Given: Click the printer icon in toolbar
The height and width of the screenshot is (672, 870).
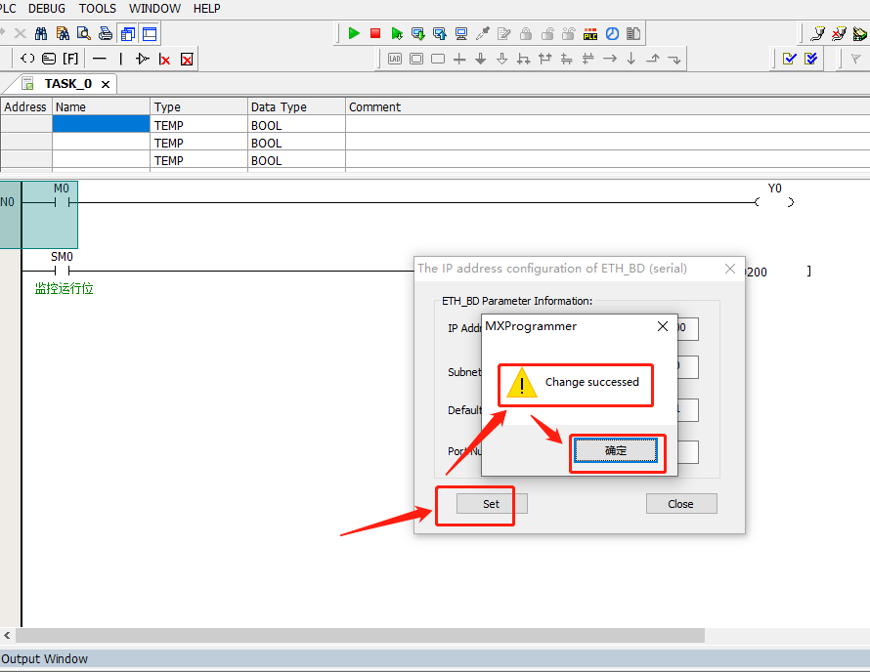Looking at the screenshot, I should point(105,33).
